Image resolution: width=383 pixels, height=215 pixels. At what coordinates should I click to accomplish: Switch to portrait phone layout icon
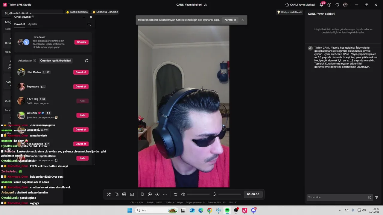(142, 194)
